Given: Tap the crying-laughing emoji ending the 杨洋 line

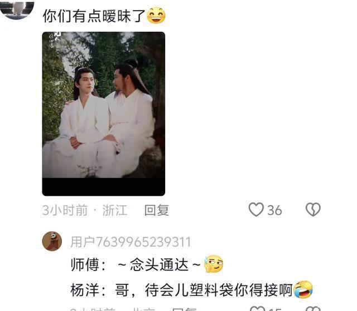Looking at the screenshot, I should point(303,289).
